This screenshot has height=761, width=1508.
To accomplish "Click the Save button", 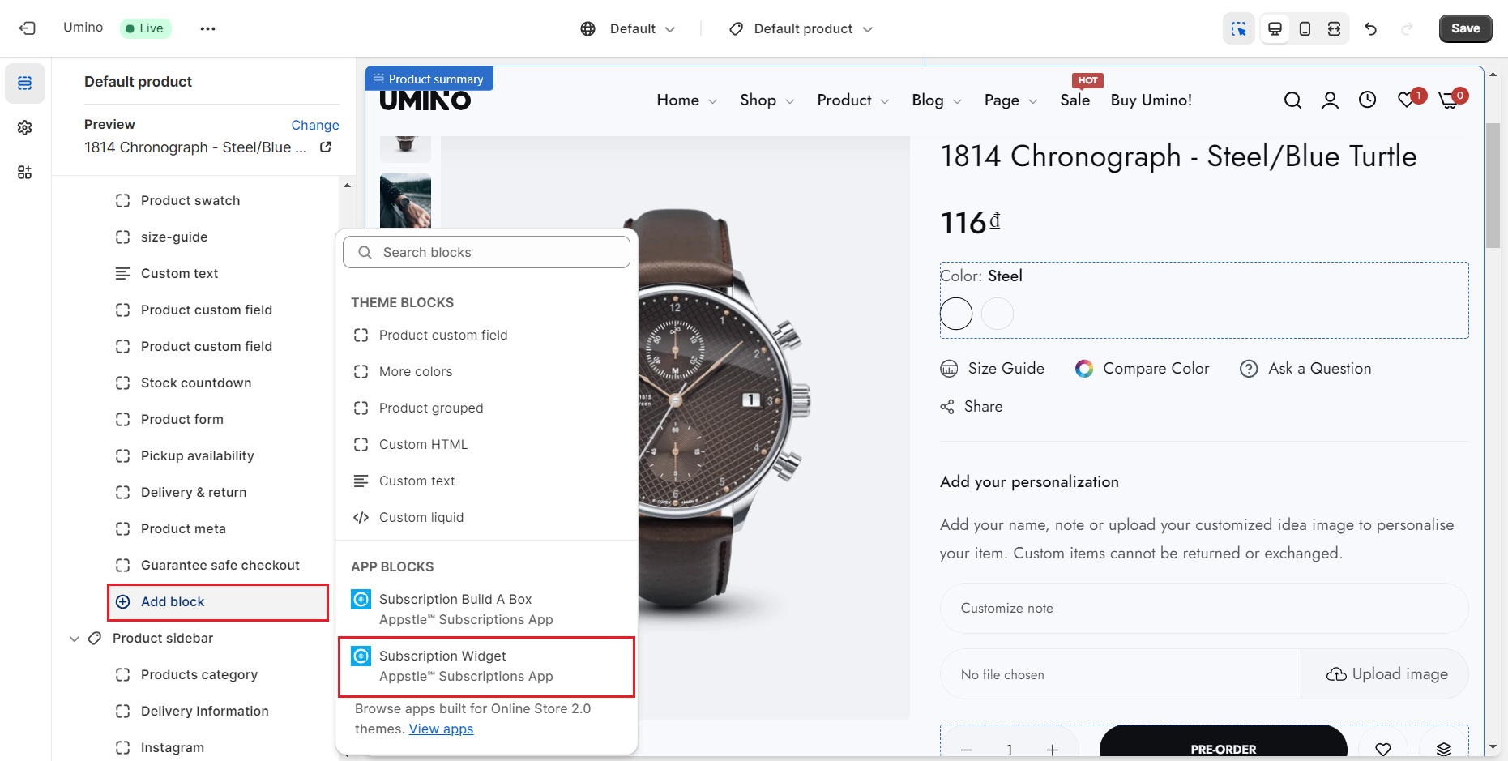I will pyautogui.click(x=1465, y=28).
